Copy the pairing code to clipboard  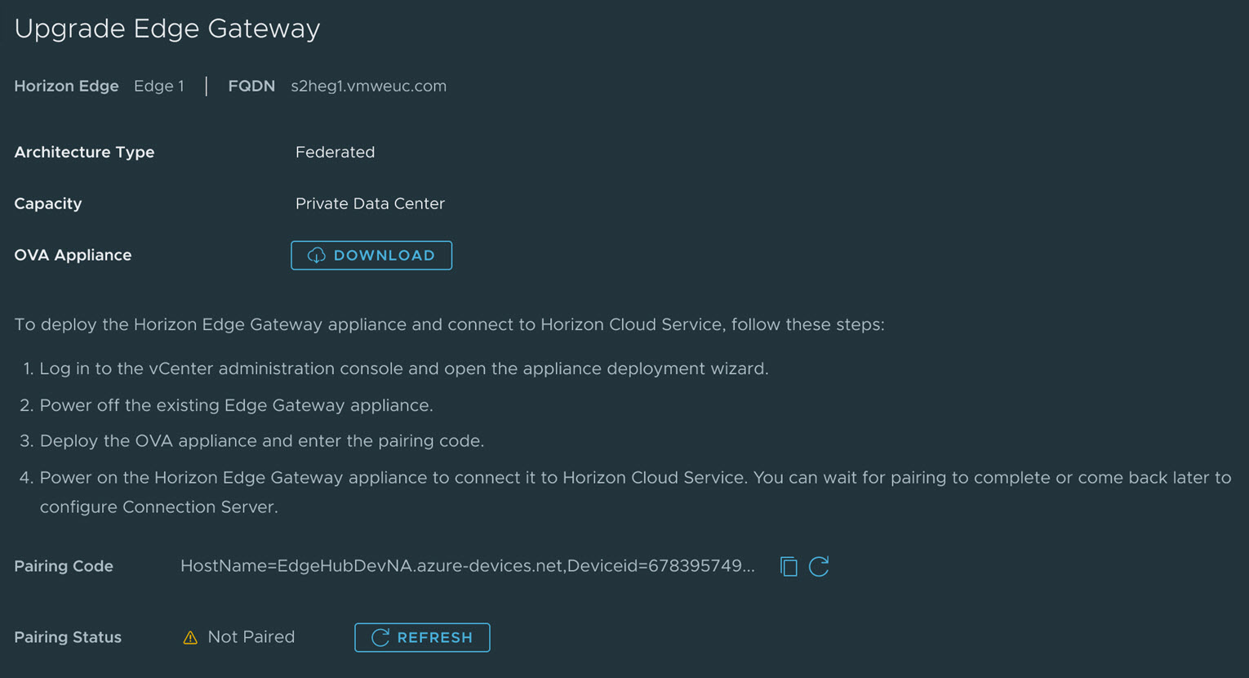tap(789, 566)
